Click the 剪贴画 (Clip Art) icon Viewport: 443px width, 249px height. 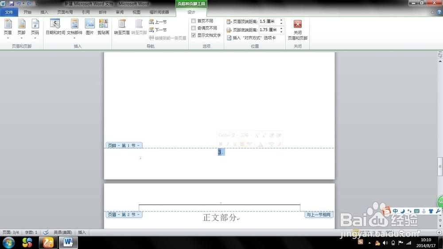click(103, 27)
